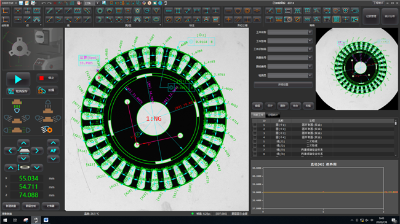Select the ellipse tool in toolbar

click(156, 20)
